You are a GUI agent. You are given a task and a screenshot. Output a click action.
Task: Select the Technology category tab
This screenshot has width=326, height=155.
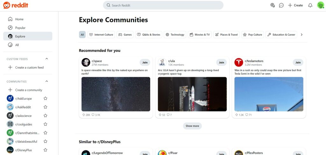(175, 35)
